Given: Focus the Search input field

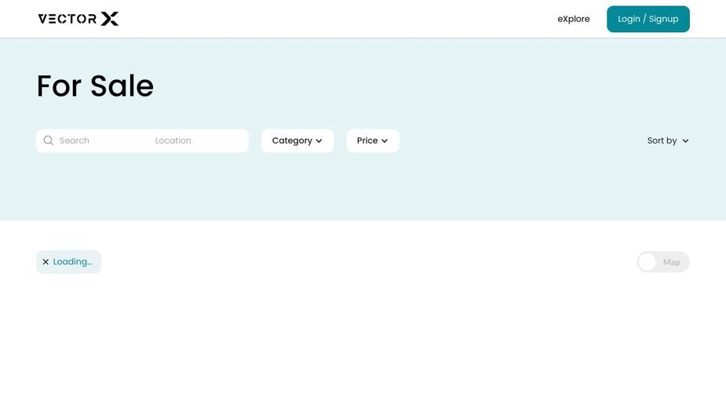Looking at the screenshot, I should pyautogui.click(x=102, y=140).
